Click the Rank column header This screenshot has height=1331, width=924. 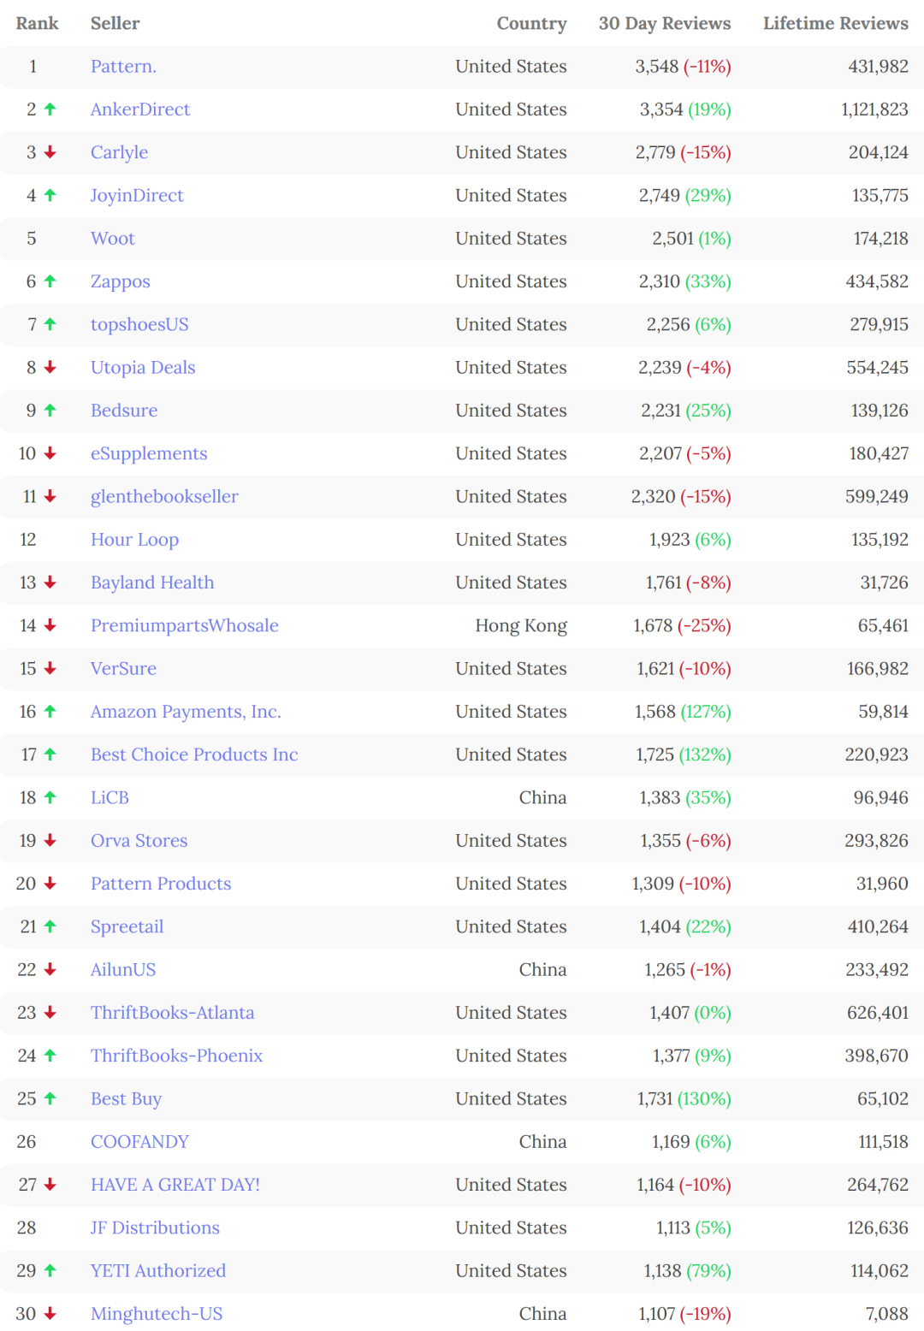coord(37,23)
